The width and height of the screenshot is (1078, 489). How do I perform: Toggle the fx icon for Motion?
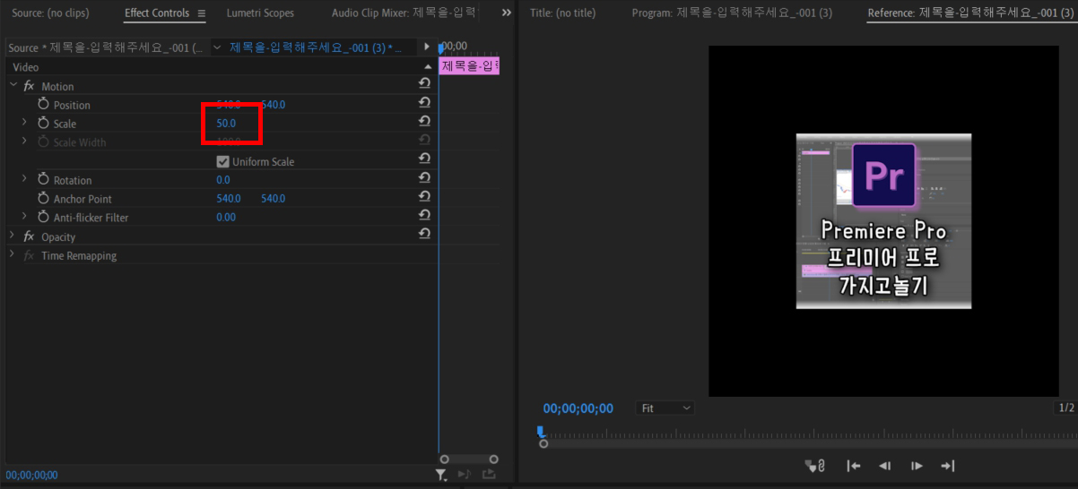pyautogui.click(x=29, y=86)
